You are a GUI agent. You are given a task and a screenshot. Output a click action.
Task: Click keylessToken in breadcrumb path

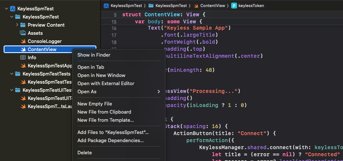click(251, 6)
